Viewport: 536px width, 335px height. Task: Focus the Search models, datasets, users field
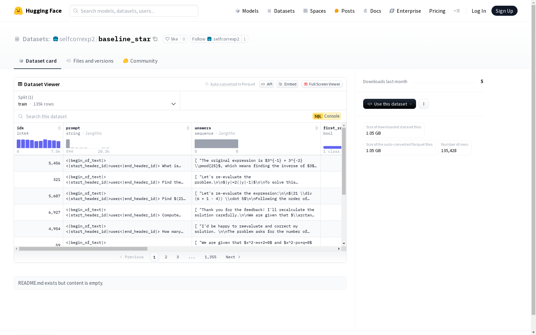click(134, 11)
